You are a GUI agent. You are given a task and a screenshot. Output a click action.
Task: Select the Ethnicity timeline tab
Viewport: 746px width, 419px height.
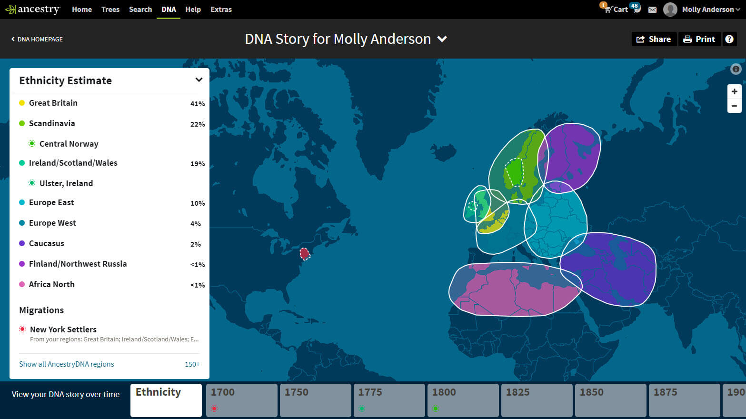tap(166, 400)
